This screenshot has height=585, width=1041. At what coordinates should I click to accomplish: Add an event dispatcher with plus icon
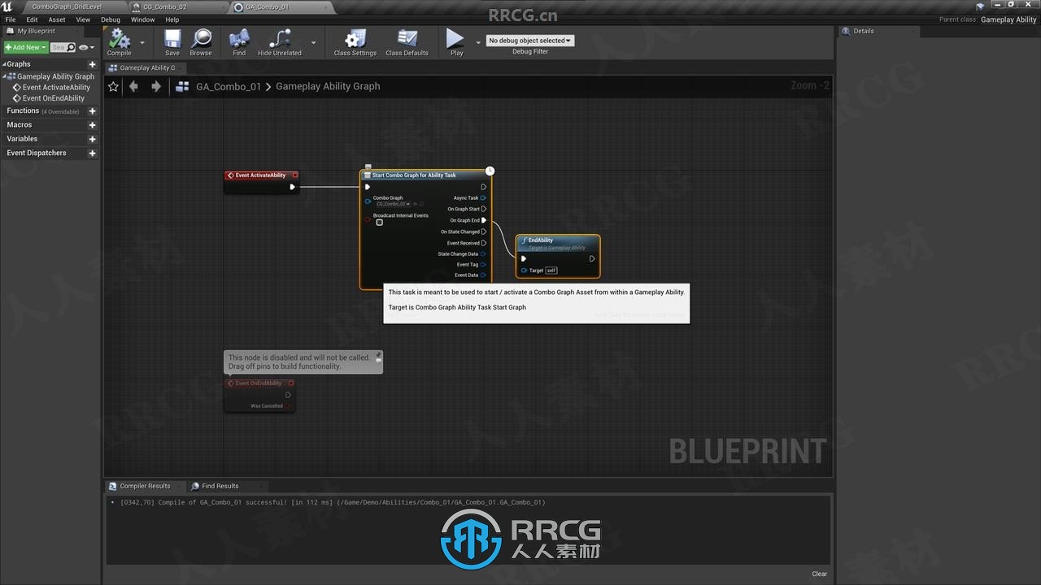tap(92, 153)
